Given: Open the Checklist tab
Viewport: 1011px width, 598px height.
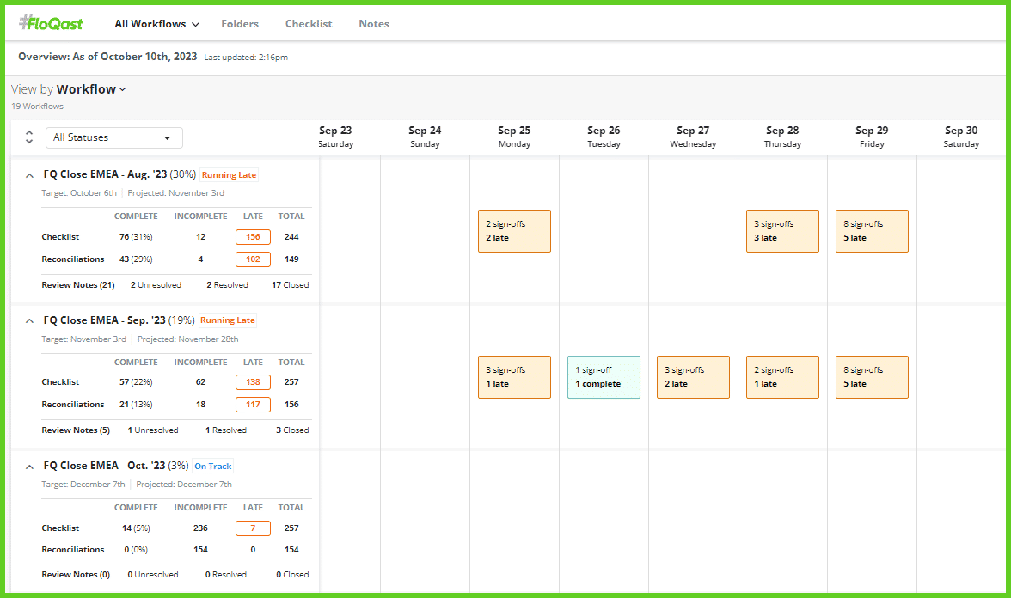Looking at the screenshot, I should point(309,24).
